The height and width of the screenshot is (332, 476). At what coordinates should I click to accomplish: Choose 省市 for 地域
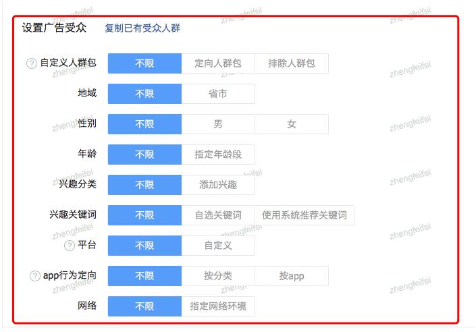click(218, 94)
